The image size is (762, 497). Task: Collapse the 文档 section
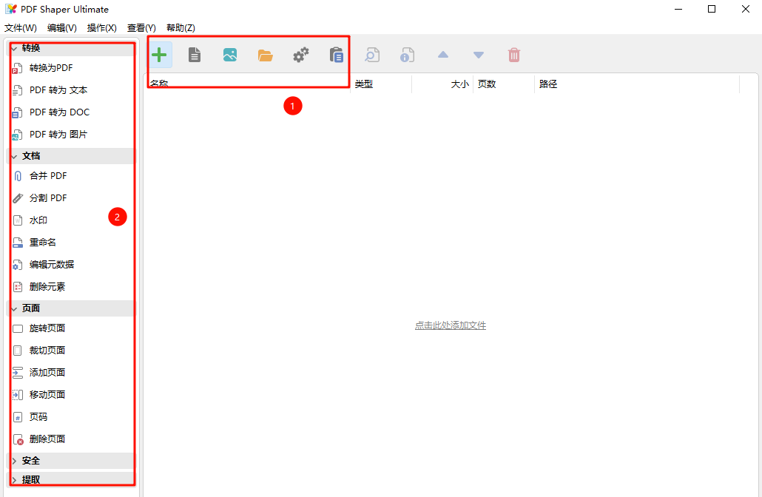(14, 157)
